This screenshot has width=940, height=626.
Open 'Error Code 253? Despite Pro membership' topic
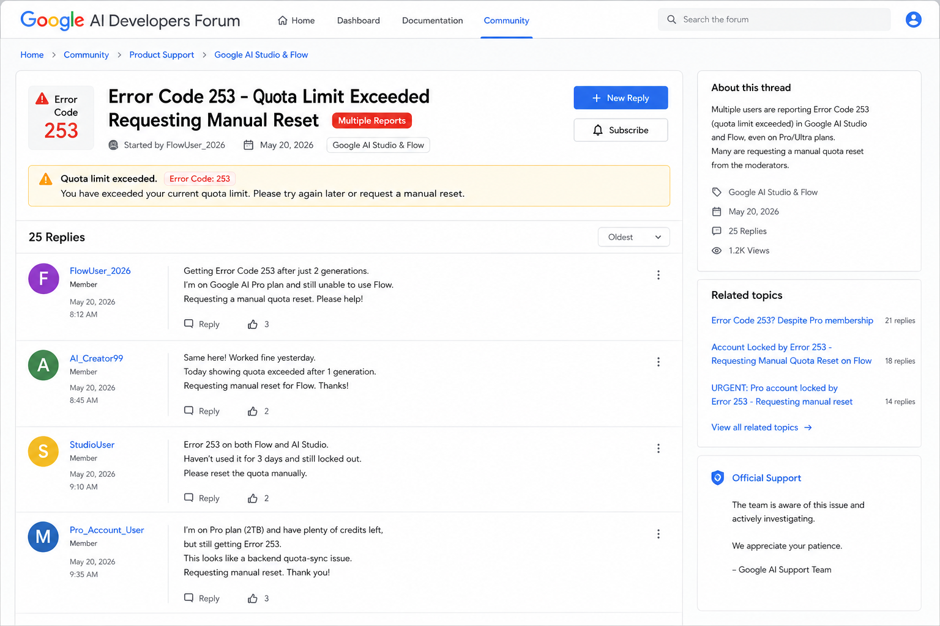(x=792, y=320)
